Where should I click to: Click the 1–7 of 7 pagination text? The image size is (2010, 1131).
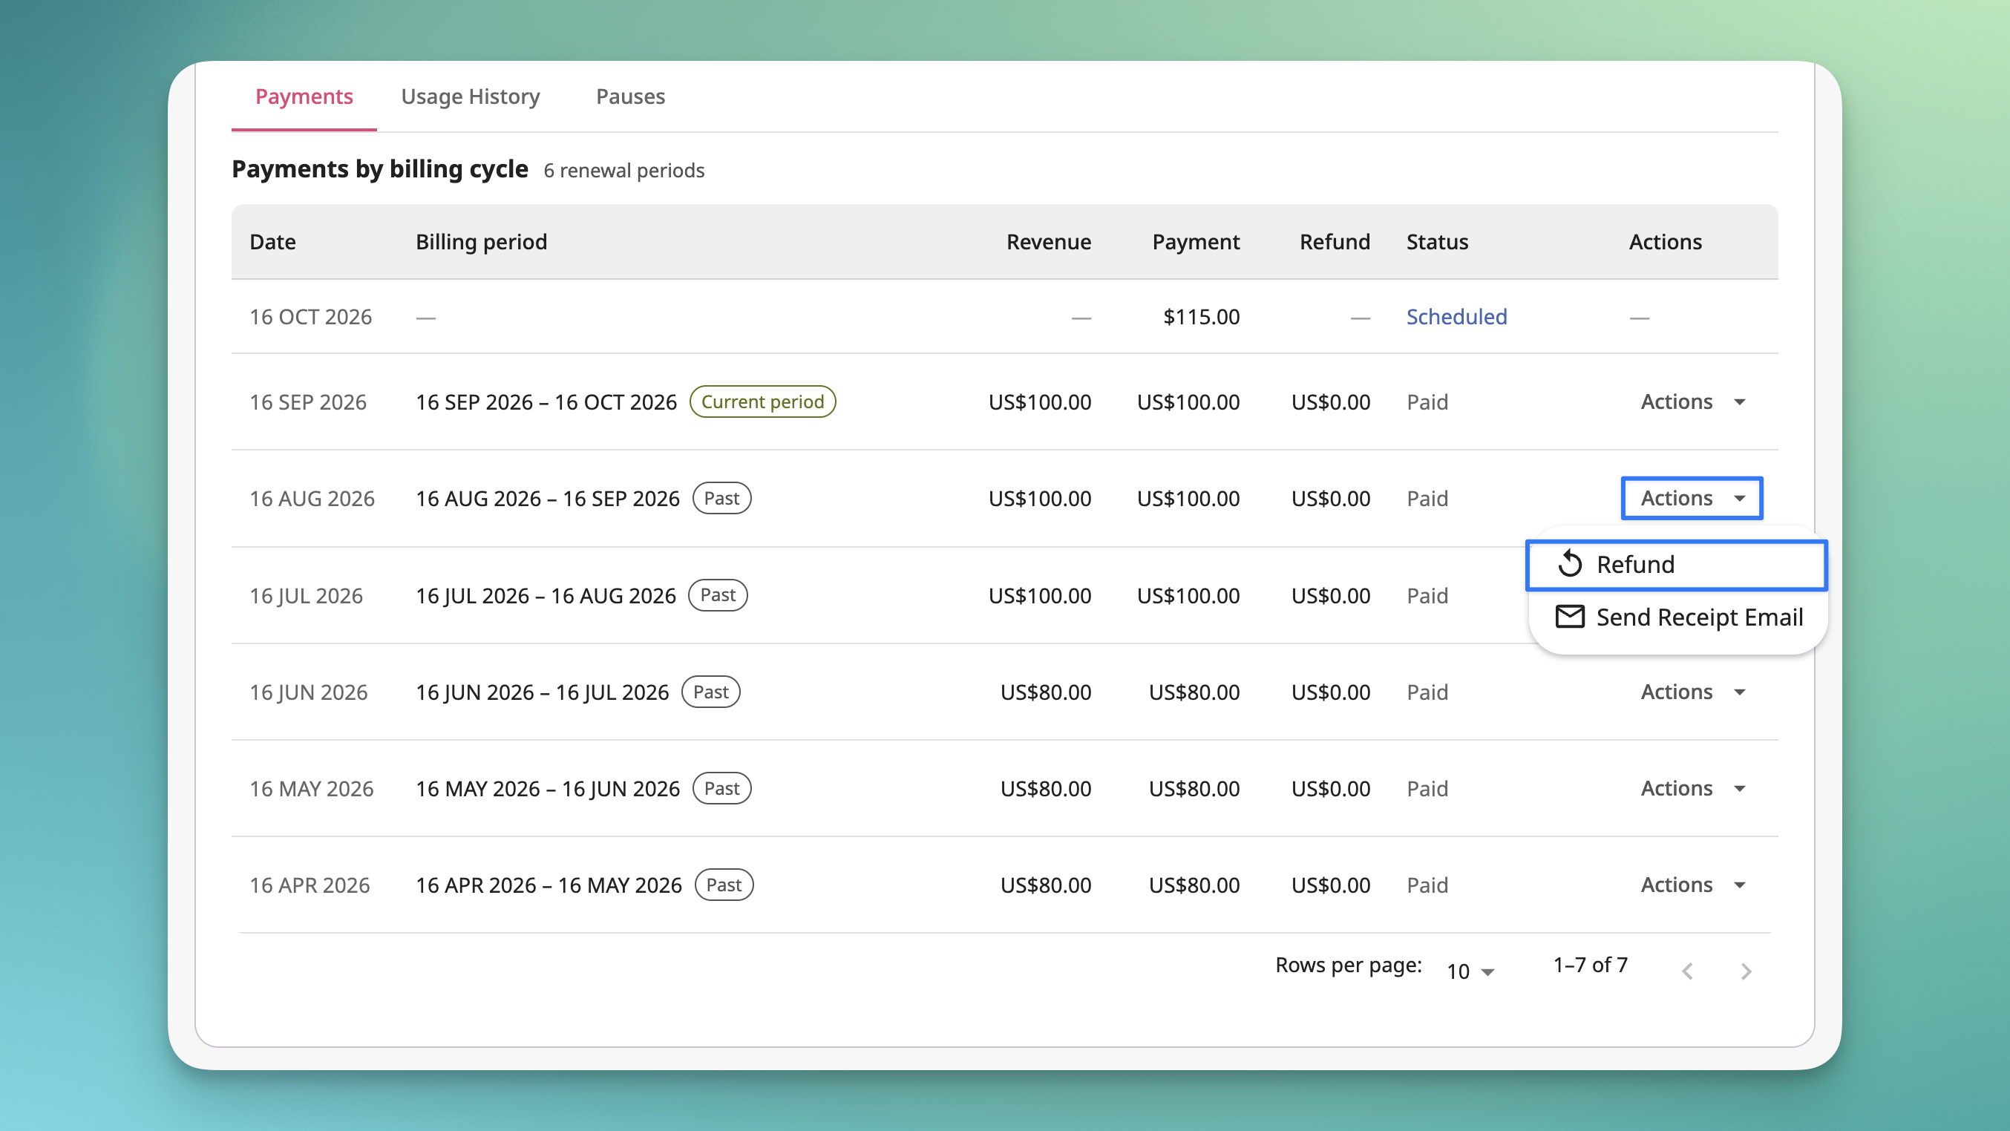pos(1590,965)
